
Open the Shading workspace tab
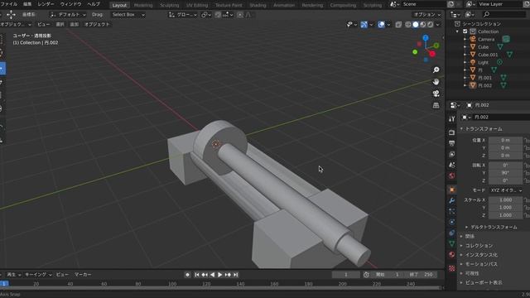point(258,5)
